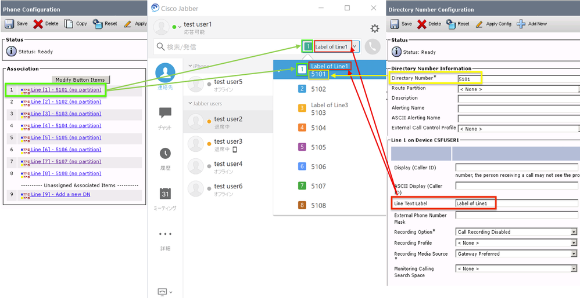This screenshot has height=298, width=580.
Task: Click the Description field
Action: (518, 99)
